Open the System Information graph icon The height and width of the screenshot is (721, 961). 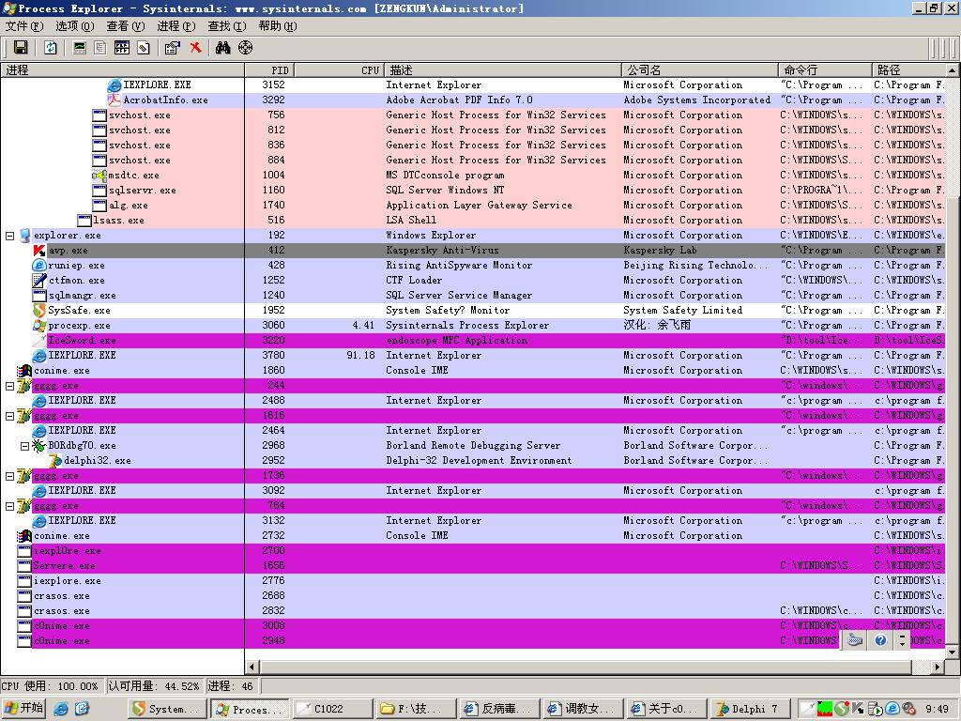click(x=80, y=48)
